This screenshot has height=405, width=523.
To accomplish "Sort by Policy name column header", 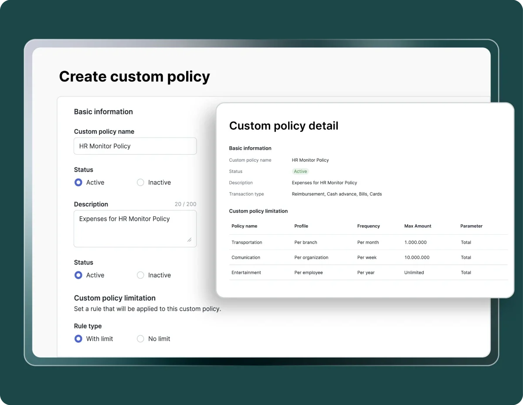I will click(x=245, y=226).
